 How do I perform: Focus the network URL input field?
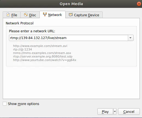(69, 38)
